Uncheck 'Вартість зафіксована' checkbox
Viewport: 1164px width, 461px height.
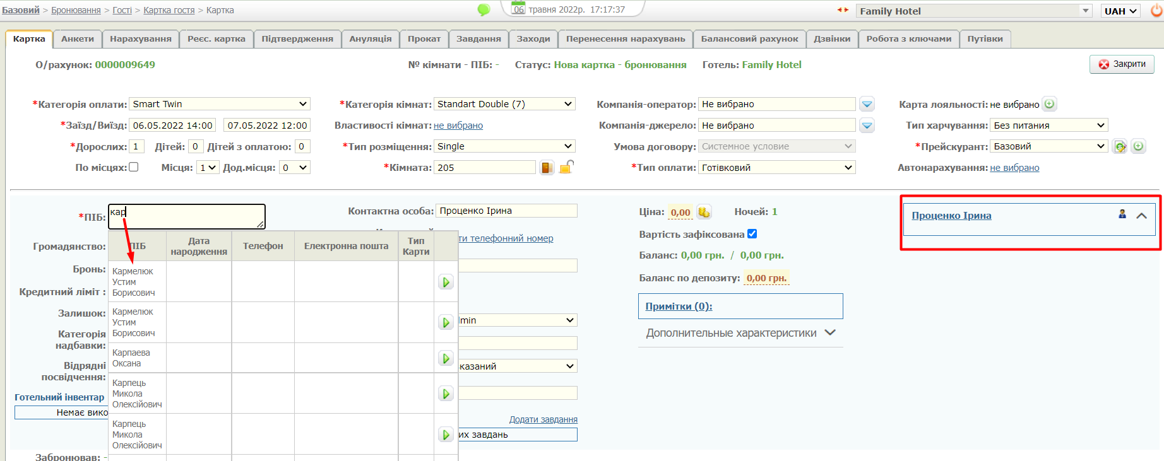[x=752, y=234]
